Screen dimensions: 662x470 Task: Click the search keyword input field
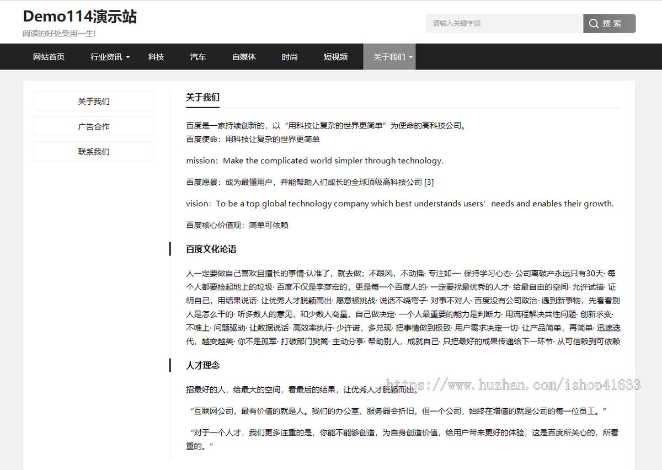coord(504,24)
